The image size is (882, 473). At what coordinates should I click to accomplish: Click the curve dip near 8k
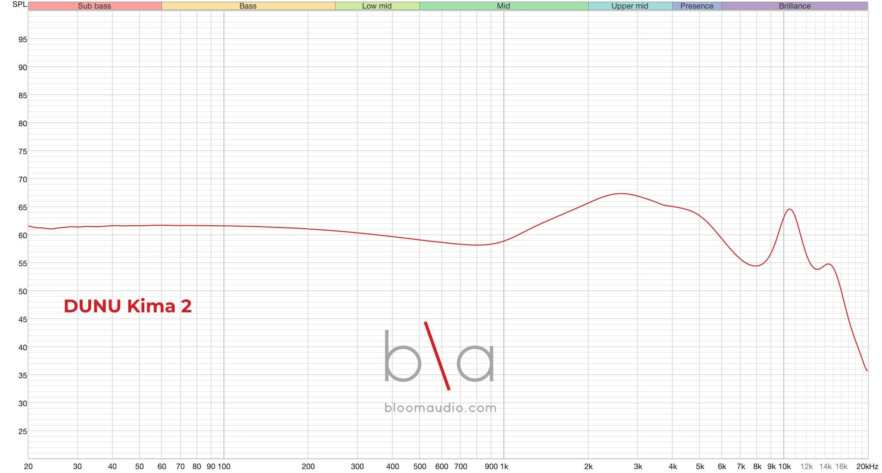point(756,266)
